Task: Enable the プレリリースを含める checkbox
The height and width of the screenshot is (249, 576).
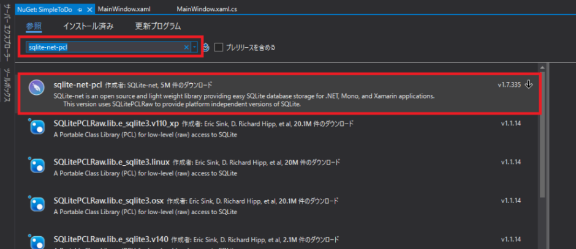Action: pyautogui.click(x=219, y=47)
